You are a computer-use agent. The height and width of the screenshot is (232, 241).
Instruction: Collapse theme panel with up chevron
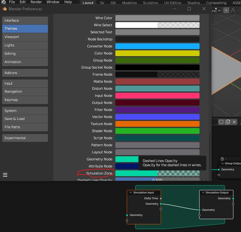(x=204, y=179)
